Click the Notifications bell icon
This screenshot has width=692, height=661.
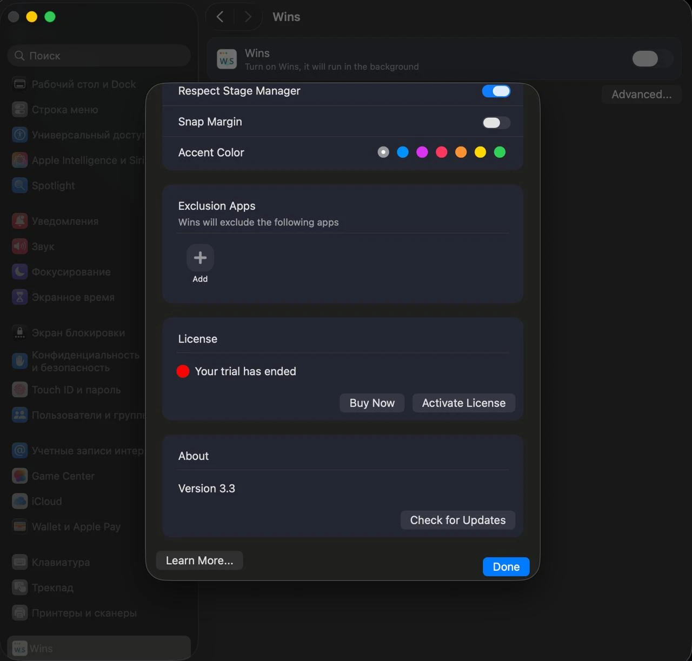(20, 221)
